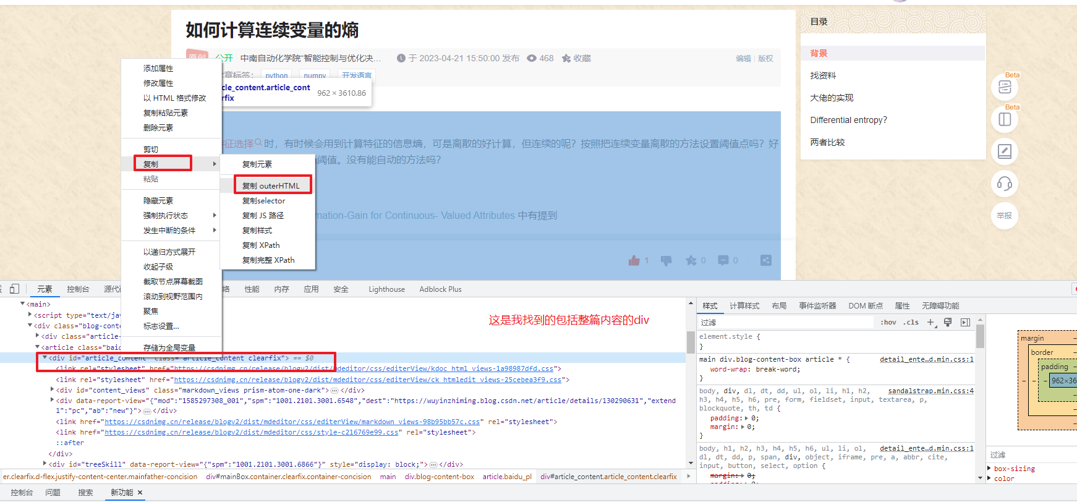
Task: Collapse the article class="baid…" node
Action: click(x=37, y=347)
